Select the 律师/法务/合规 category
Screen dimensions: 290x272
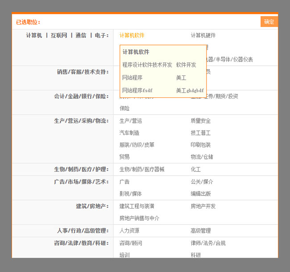(x=208, y=243)
